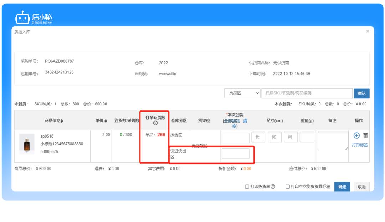Screen dimensions: 385x222
Task: Click the 全部到货 link
Action: click(x=231, y=120)
